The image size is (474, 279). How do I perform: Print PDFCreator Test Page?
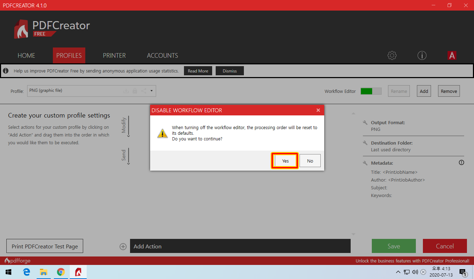click(45, 246)
